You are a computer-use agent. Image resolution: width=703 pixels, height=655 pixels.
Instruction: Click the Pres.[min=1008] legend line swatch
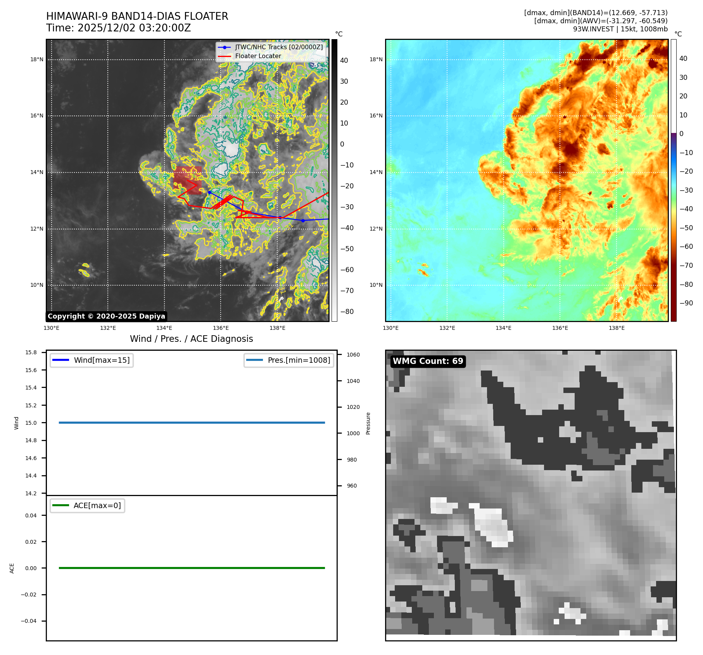254,360
